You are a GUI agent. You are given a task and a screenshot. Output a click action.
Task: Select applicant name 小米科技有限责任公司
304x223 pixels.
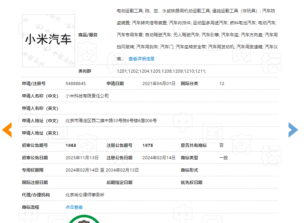87,96
